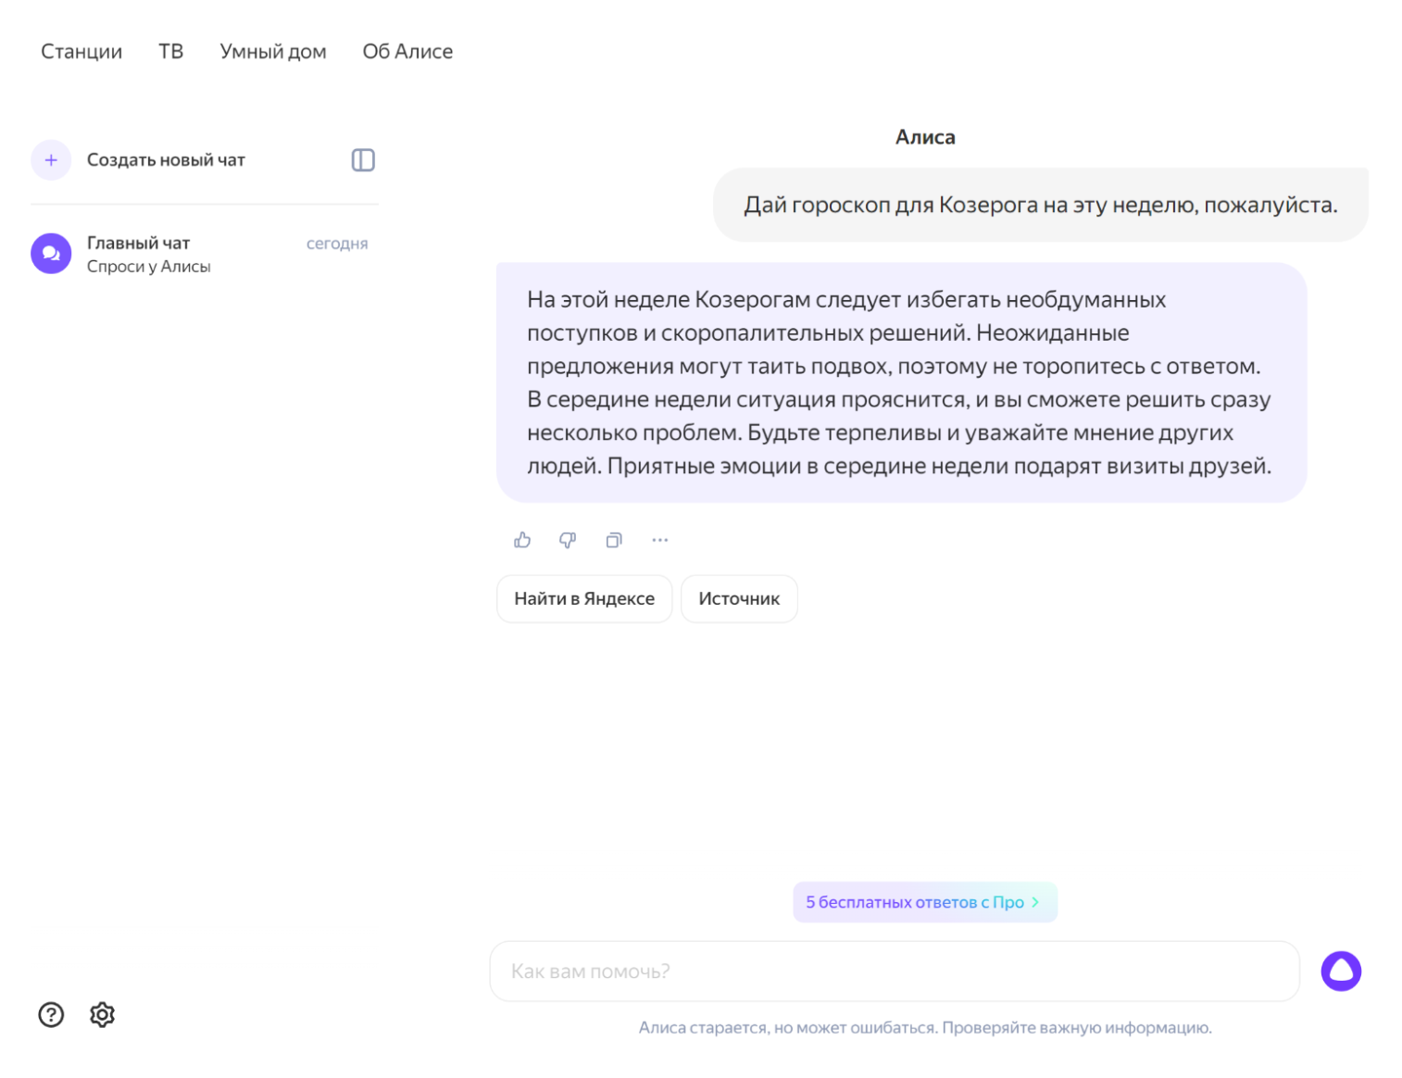Click the user message about Козерог horoscope

tap(1041, 205)
